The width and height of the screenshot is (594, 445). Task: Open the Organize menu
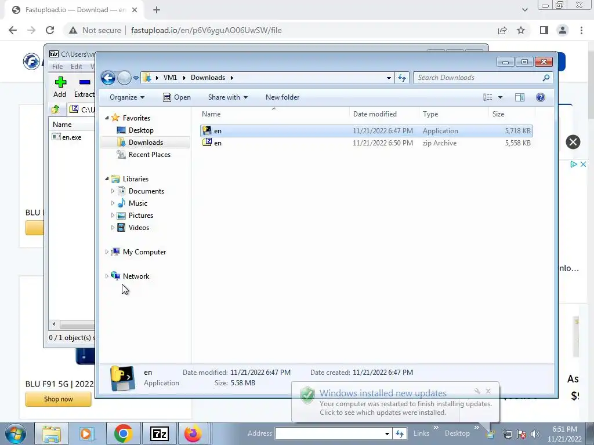(127, 97)
